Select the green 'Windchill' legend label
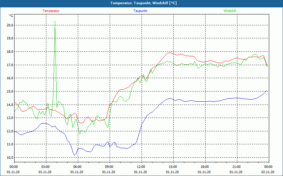Screen dimensions: 283x176 coord(230,11)
